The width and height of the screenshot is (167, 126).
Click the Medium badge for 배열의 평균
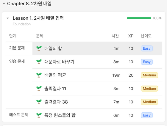(x=149, y=75)
